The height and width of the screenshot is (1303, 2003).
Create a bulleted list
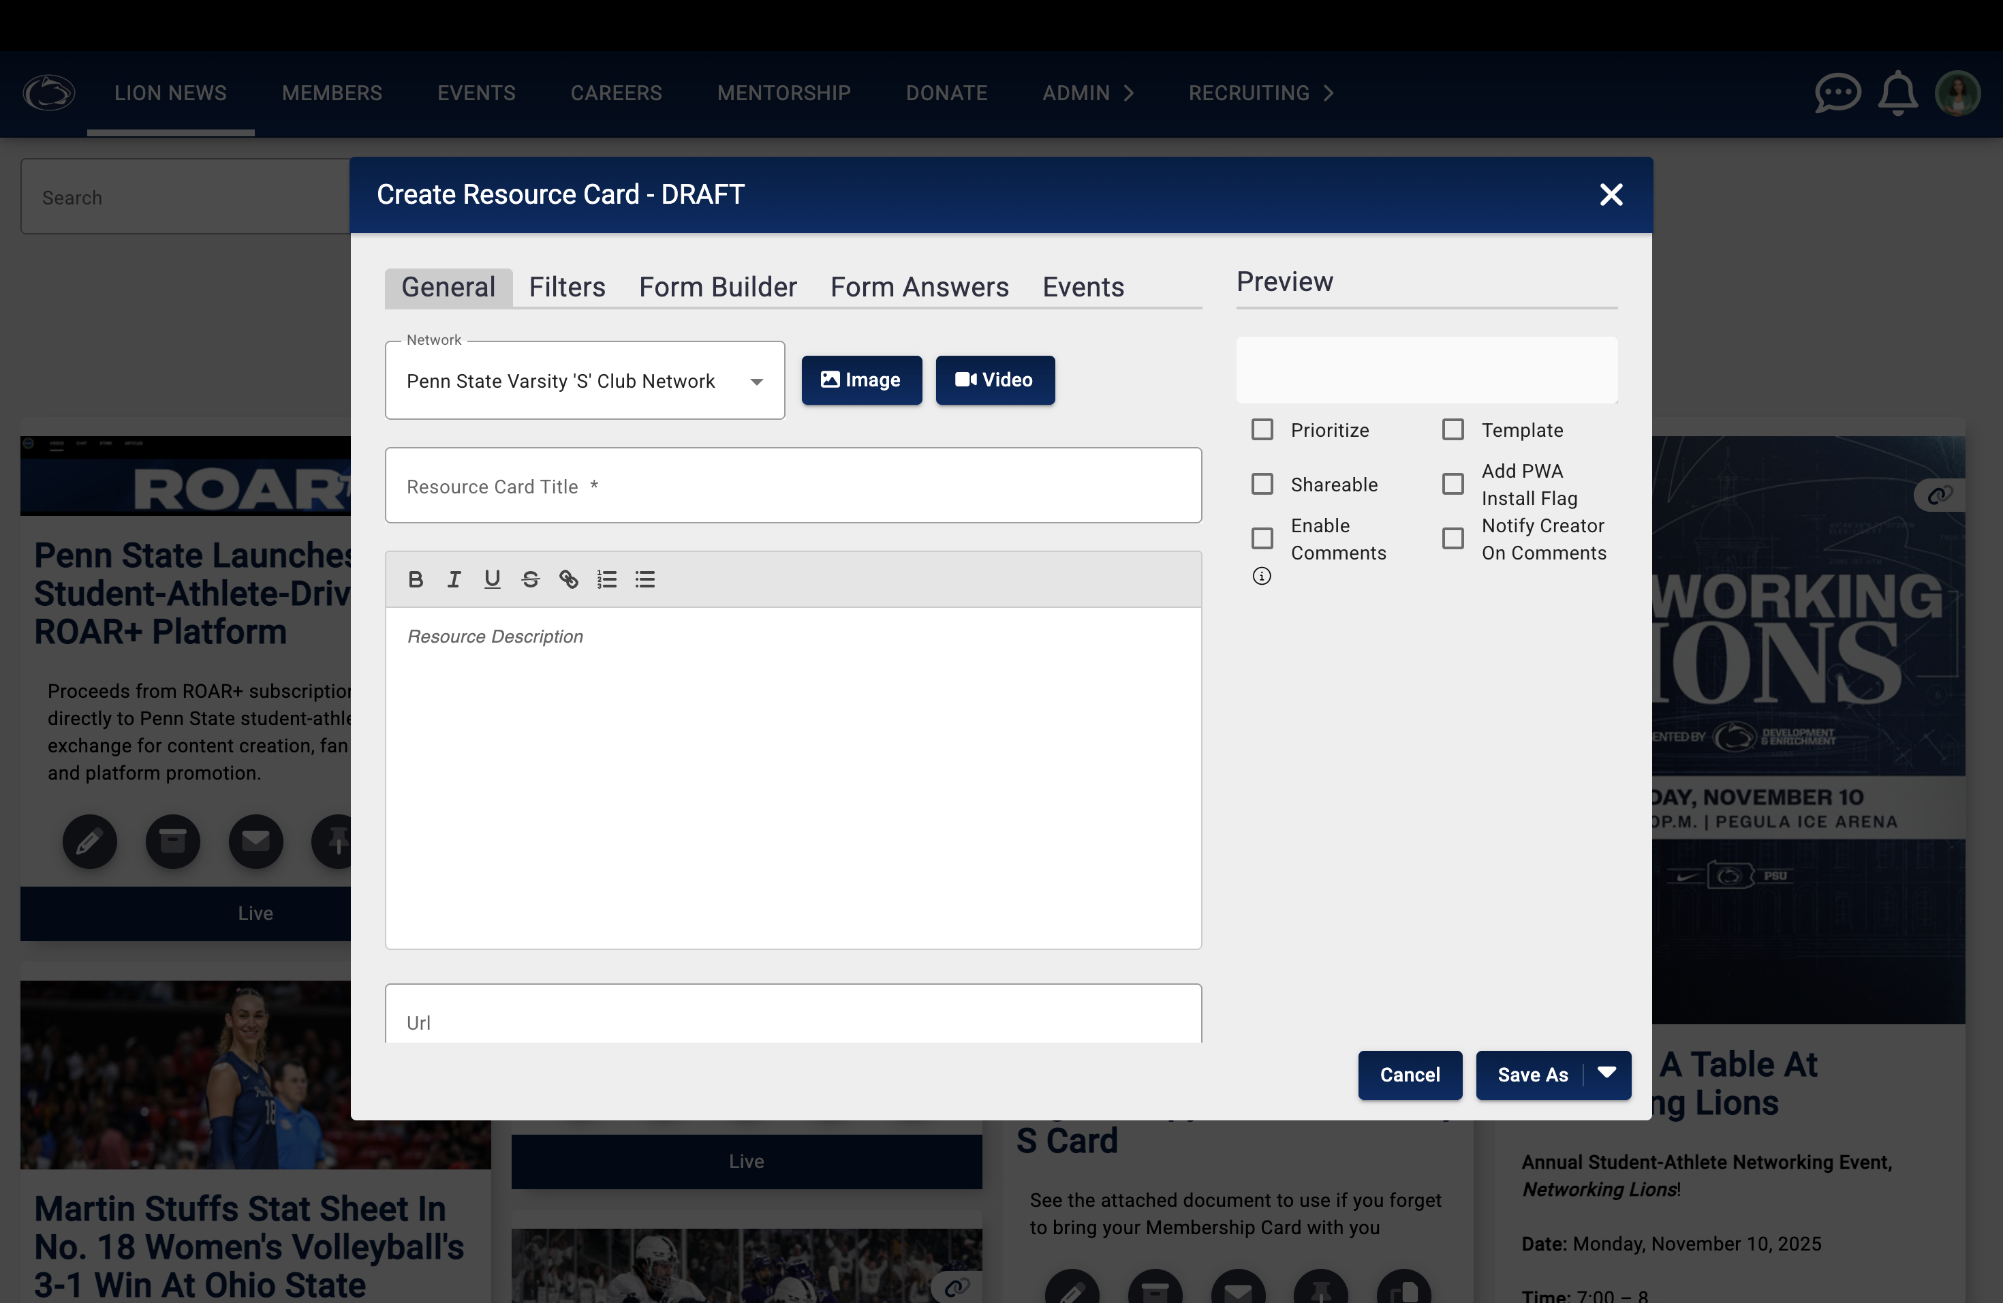pos(645,579)
